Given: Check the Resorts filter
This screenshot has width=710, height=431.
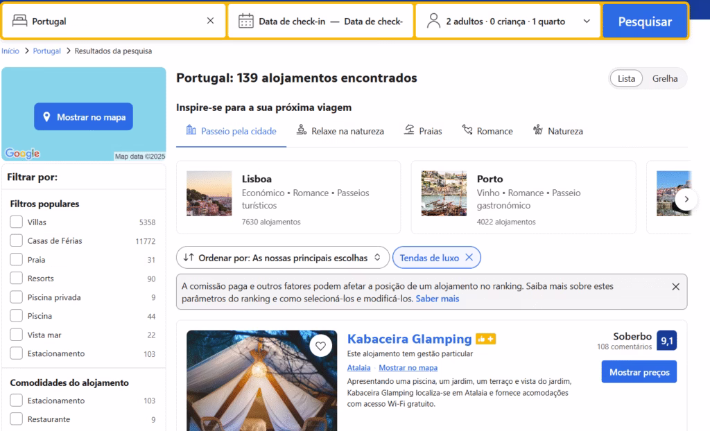Looking at the screenshot, I should point(17,278).
